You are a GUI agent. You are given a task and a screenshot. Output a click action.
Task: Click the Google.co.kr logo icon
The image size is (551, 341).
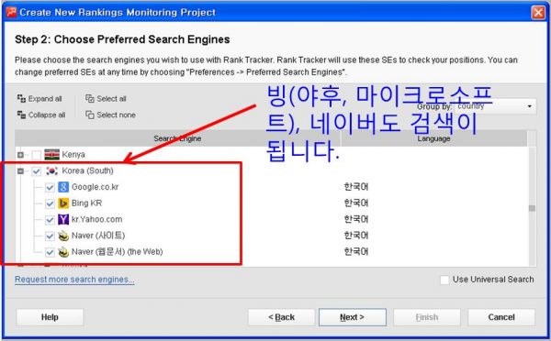(x=63, y=187)
